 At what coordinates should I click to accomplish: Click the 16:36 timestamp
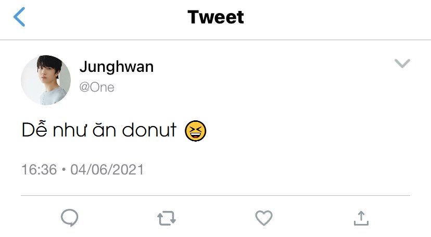pos(39,170)
